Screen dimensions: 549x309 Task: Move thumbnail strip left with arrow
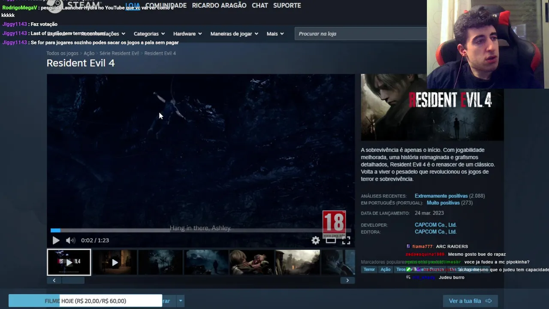click(x=54, y=280)
